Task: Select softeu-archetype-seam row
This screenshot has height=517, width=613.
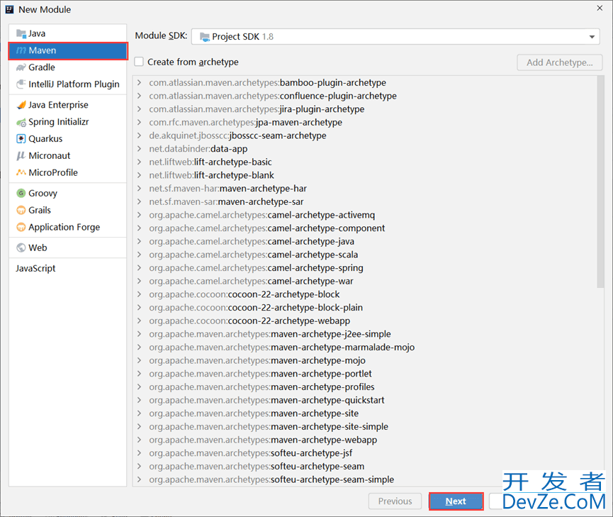Action: pos(366,467)
